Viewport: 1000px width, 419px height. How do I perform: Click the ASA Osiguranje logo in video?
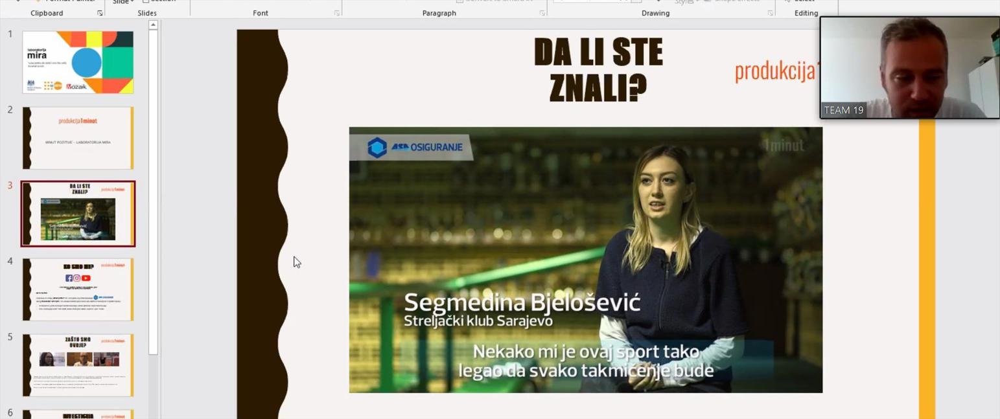415,147
